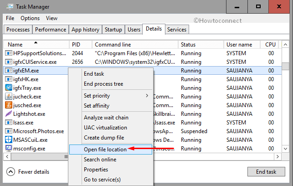
Task: Switch to the App history tab
Action: [85, 30]
